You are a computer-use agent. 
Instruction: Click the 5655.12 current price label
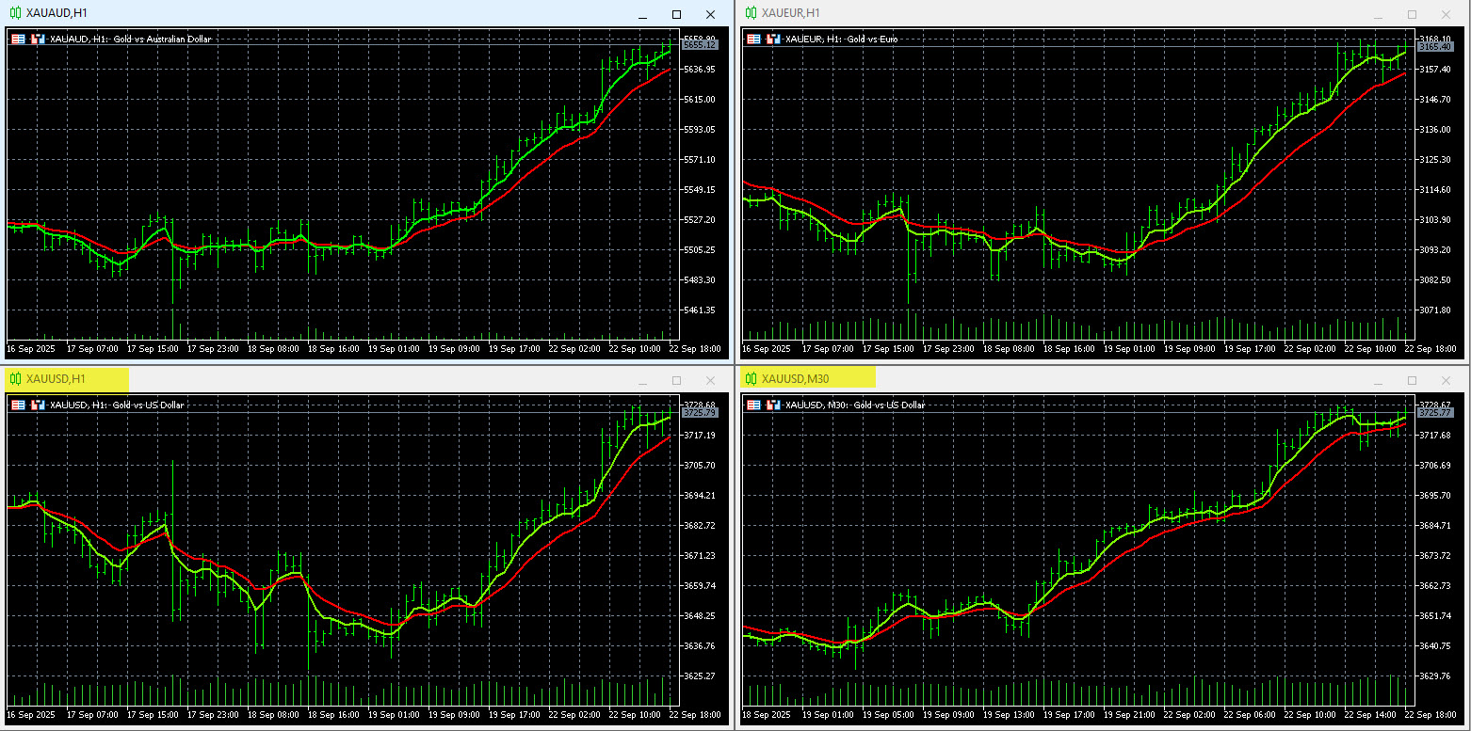click(700, 45)
